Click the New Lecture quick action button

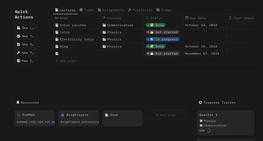click(26, 28)
